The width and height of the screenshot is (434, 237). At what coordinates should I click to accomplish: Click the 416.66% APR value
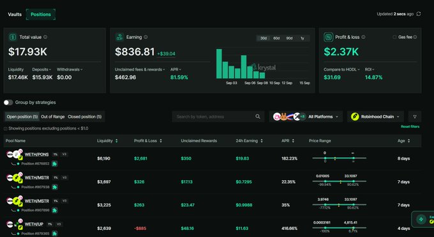tap(289, 229)
